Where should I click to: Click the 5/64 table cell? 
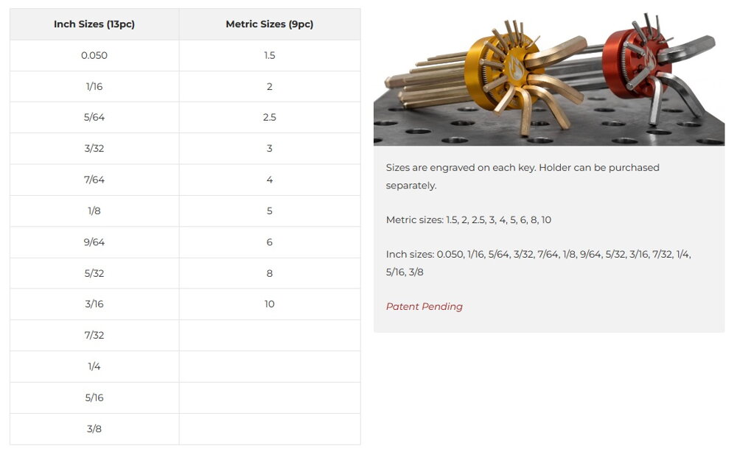pos(94,117)
